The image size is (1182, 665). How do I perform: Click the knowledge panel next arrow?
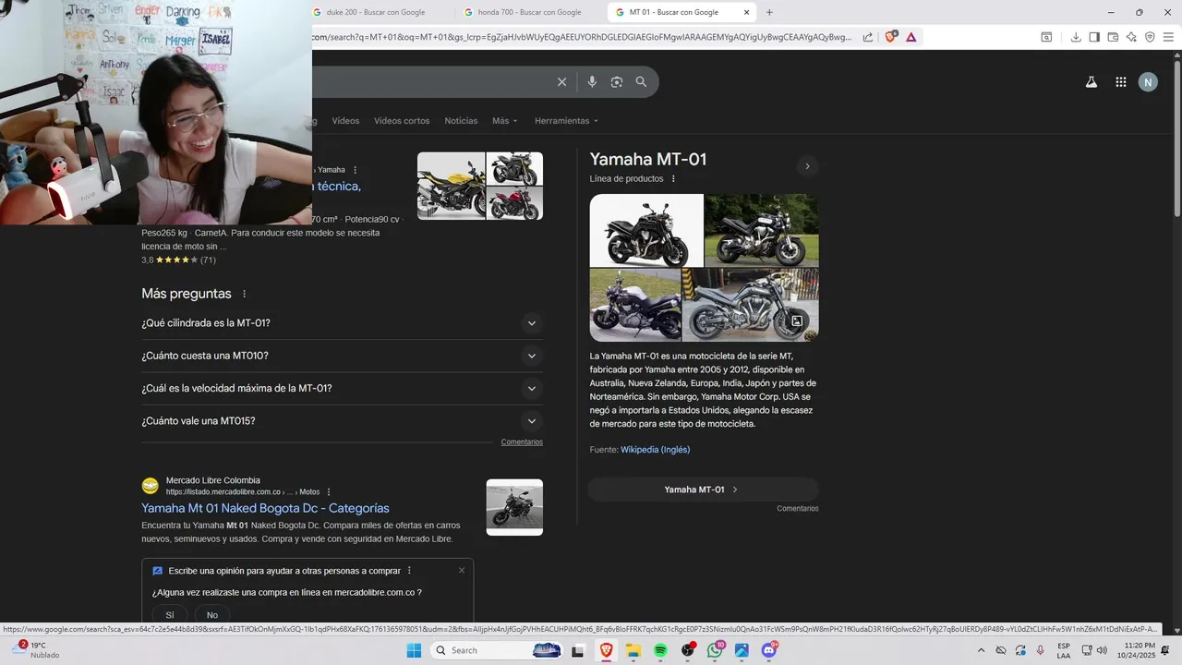(x=807, y=166)
